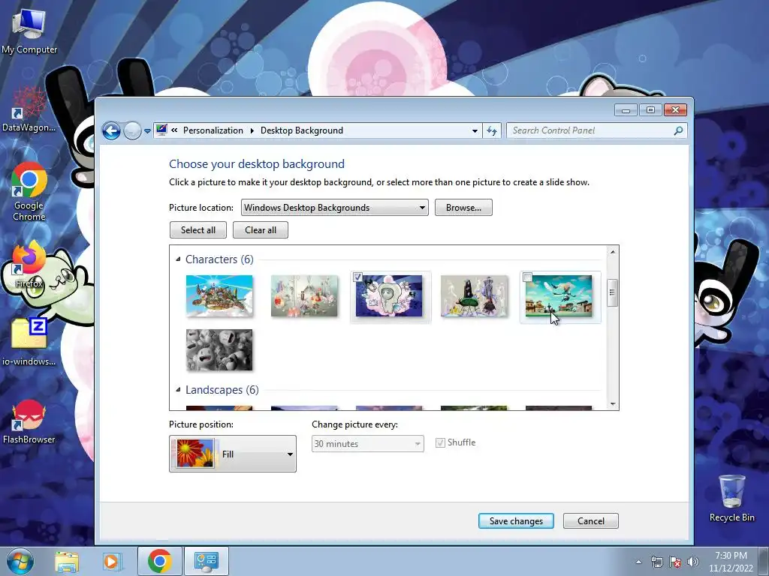Click the Cancel button
Screen dimensions: 769x576
pos(591,521)
